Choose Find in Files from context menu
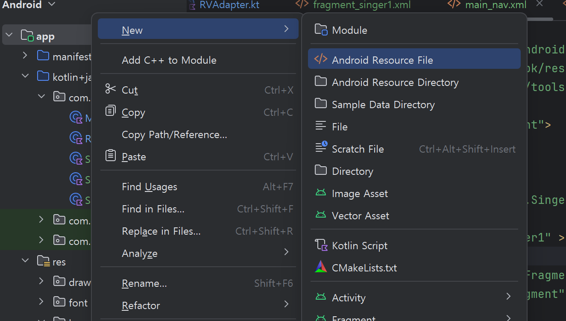The height and width of the screenshot is (321, 566). 153,209
